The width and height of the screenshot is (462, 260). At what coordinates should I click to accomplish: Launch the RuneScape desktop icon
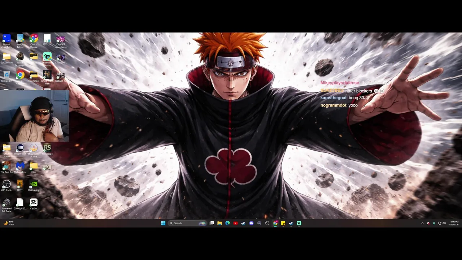click(x=47, y=149)
